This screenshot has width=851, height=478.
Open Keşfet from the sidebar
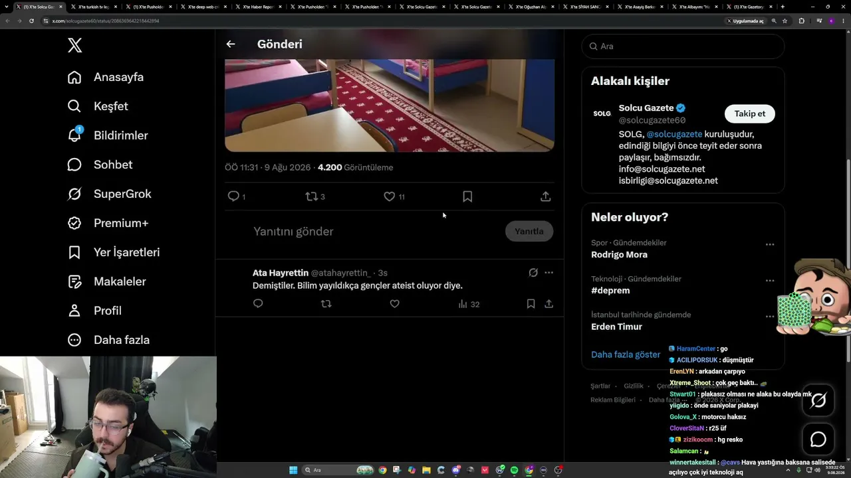pos(98,106)
